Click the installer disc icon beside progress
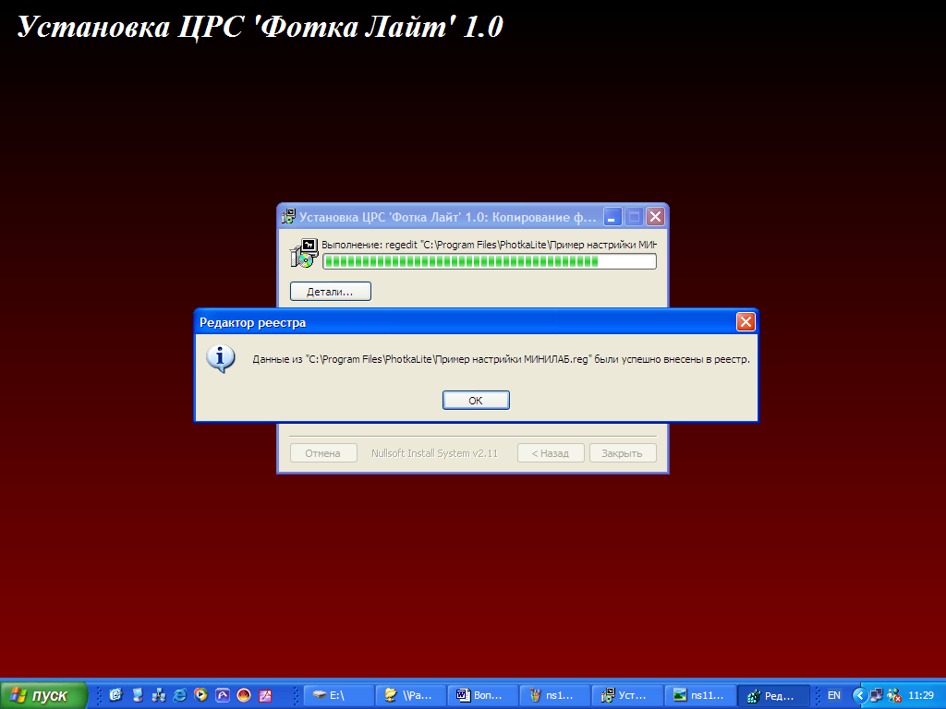 click(x=303, y=253)
